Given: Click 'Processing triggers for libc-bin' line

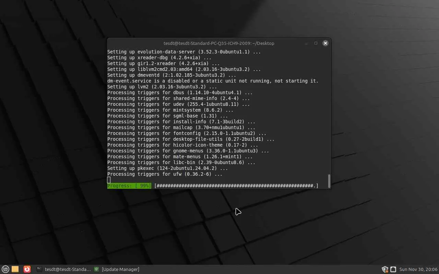Looking at the screenshot, I should pyautogui.click(x=181, y=162).
